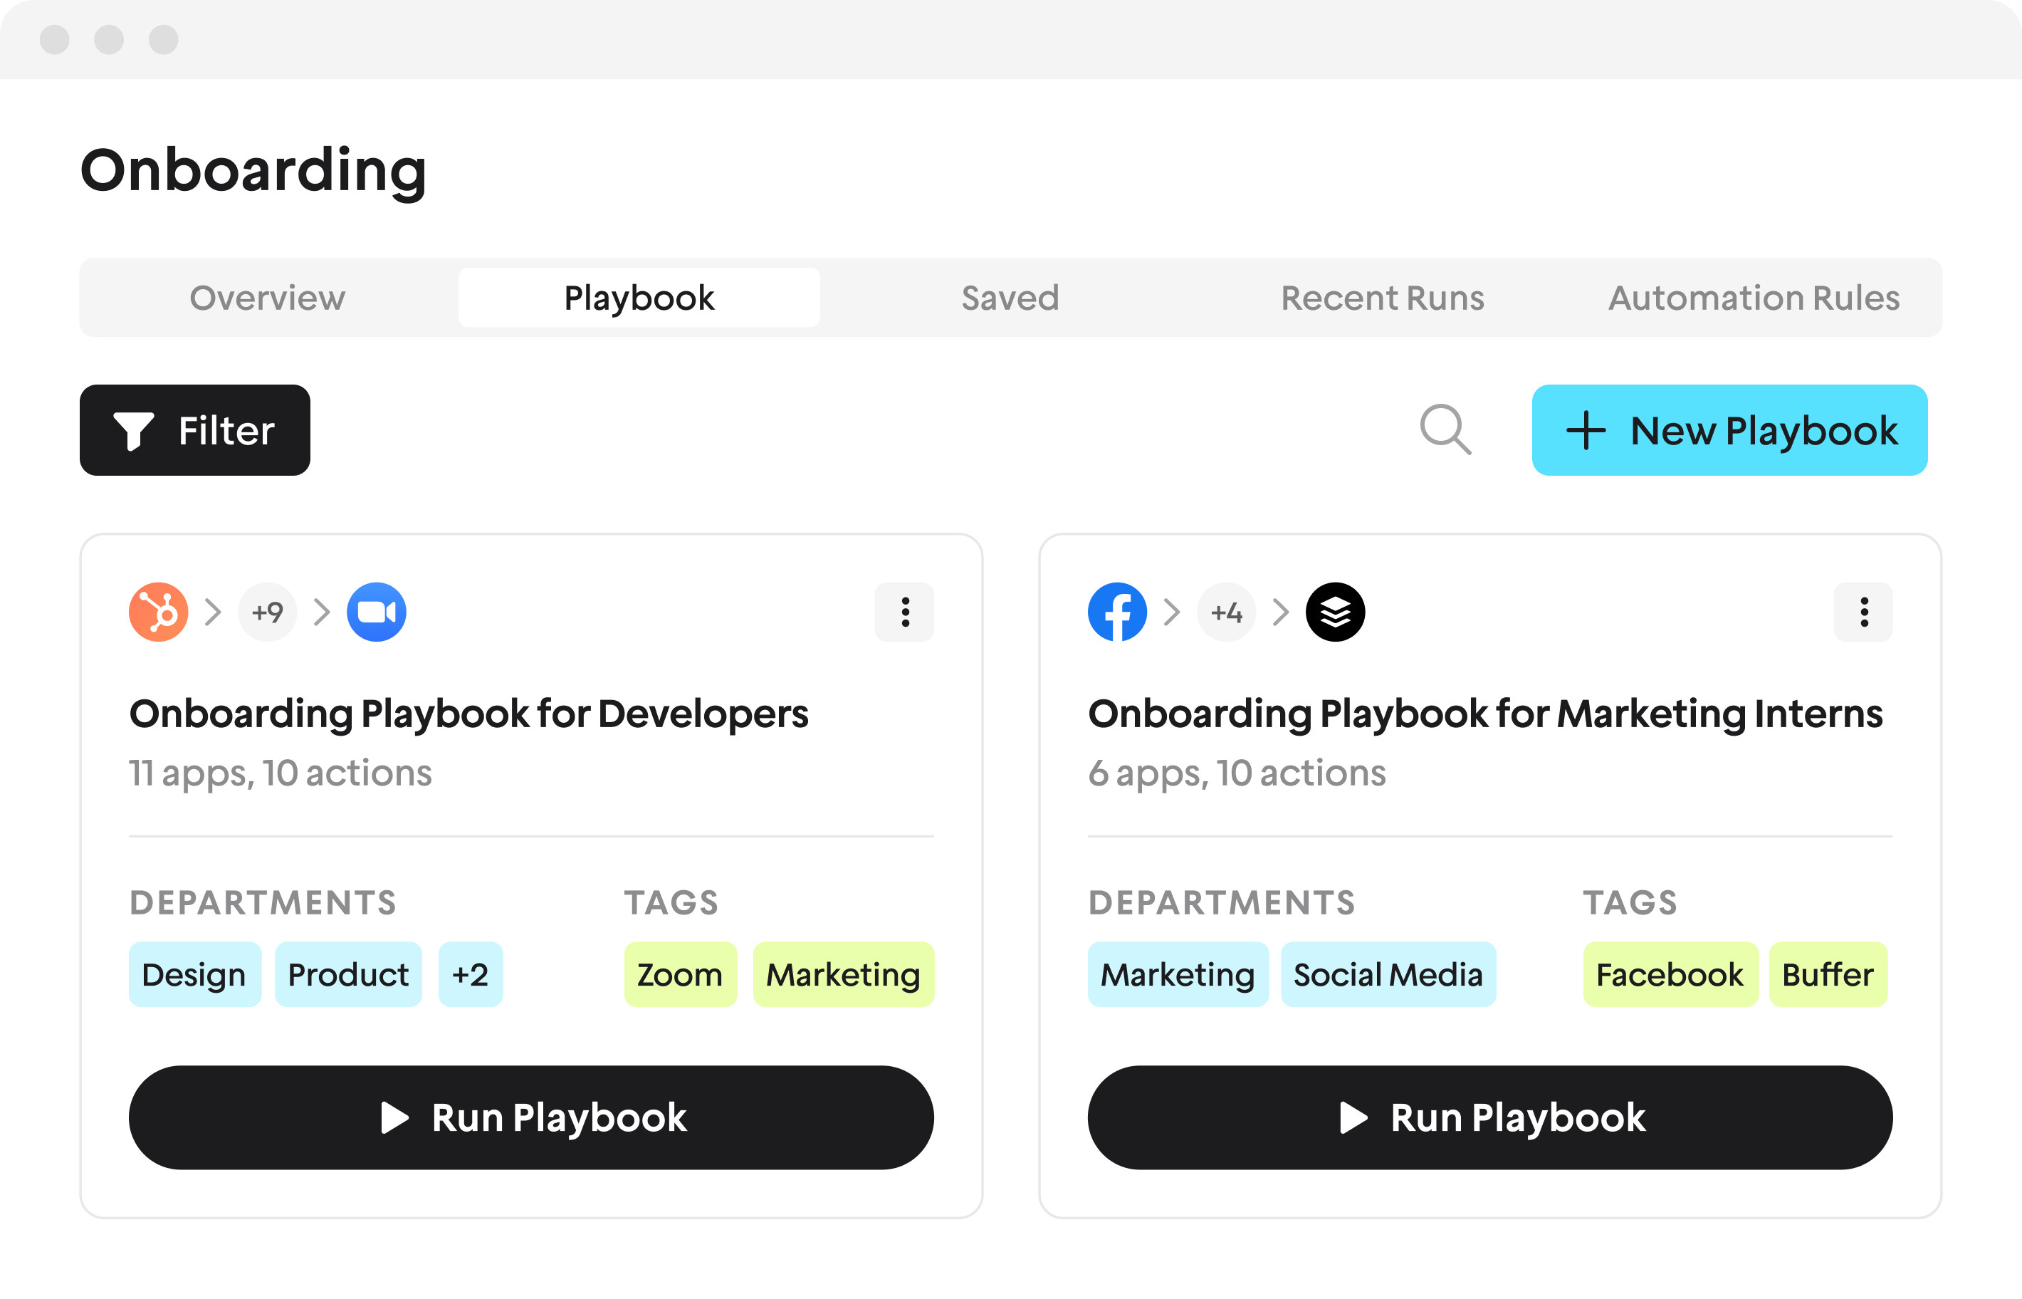The height and width of the screenshot is (1299, 2022).
Task: Open the Recent Runs tab
Action: [x=1382, y=298]
